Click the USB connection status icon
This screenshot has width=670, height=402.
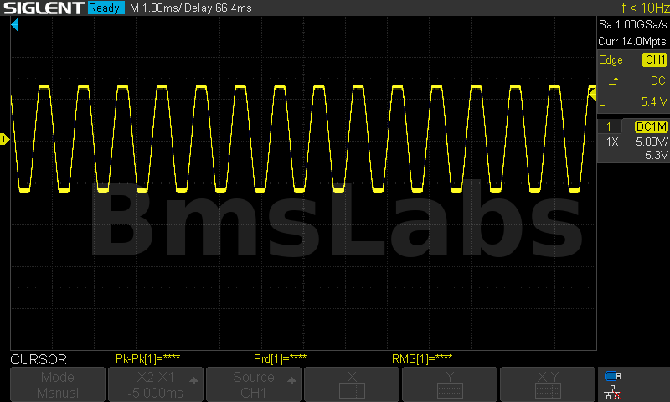tap(612, 376)
